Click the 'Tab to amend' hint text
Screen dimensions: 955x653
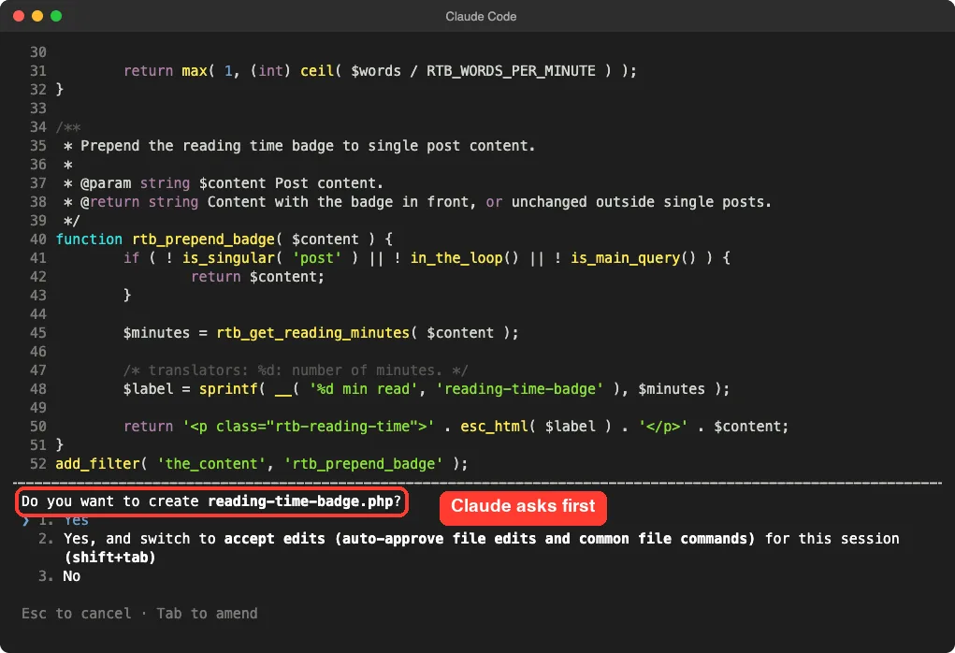point(207,614)
